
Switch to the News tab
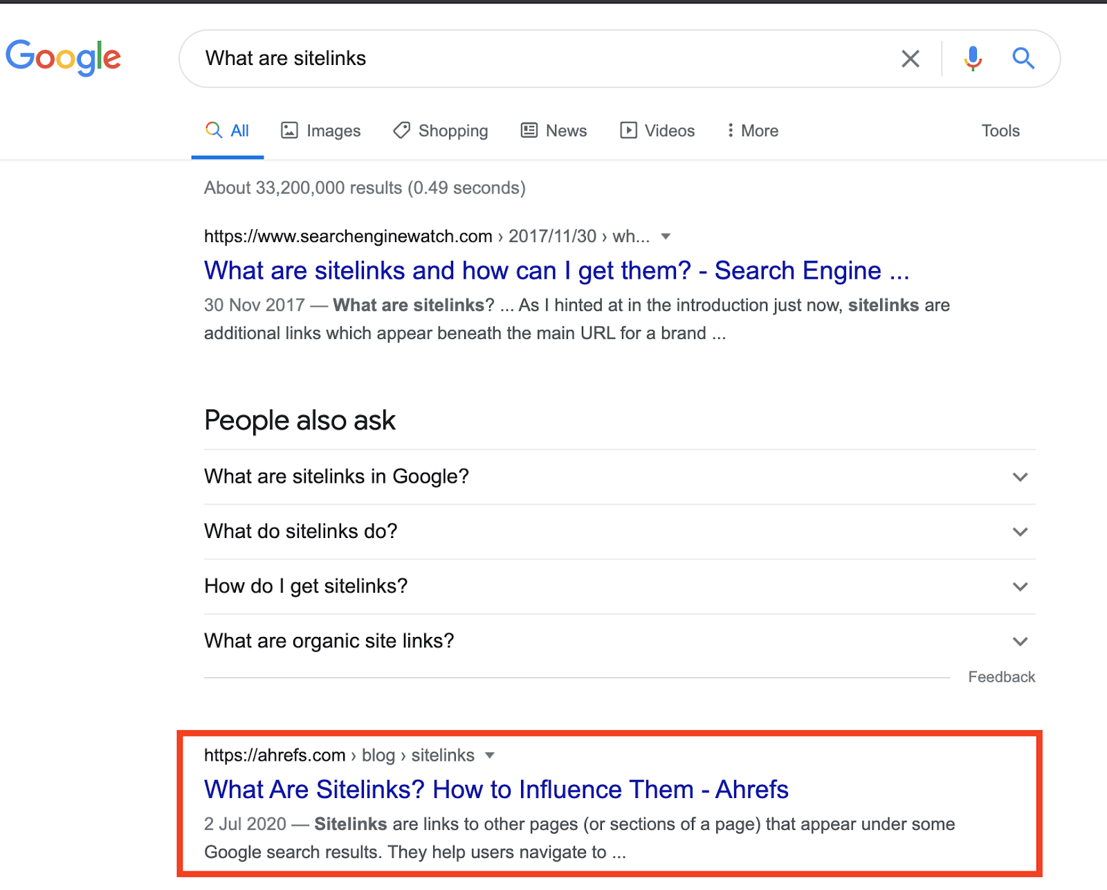coord(554,131)
